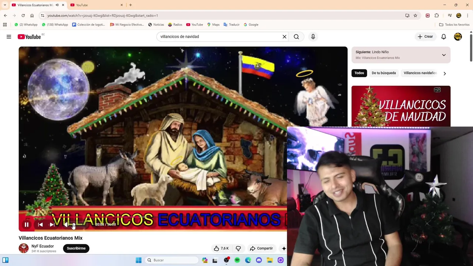Open the YouTube hamburger guide menu
This screenshot has width=473, height=266.
pos(9,37)
